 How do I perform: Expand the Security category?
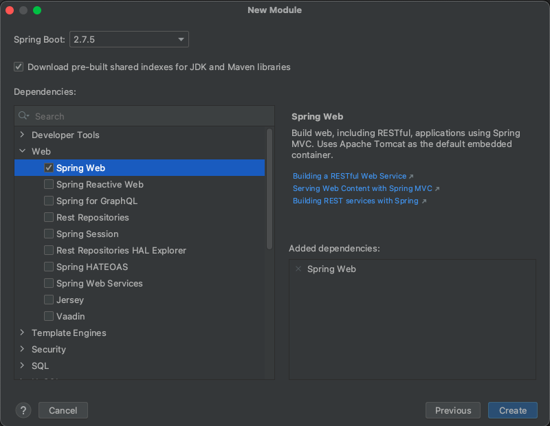point(23,349)
